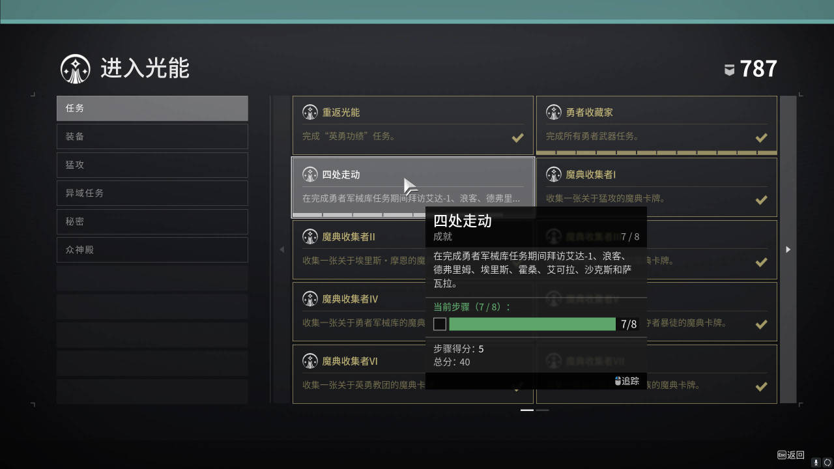
Task: Click the 当前步骤（7 / 8） label
Action: (x=472, y=307)
